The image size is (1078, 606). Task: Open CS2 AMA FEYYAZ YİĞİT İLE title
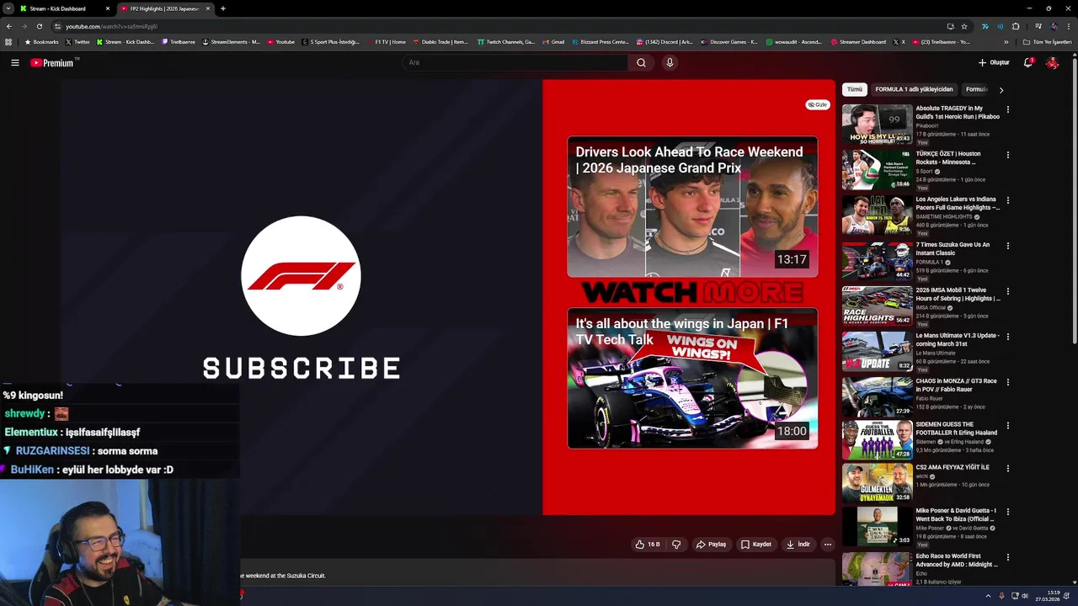953,467
